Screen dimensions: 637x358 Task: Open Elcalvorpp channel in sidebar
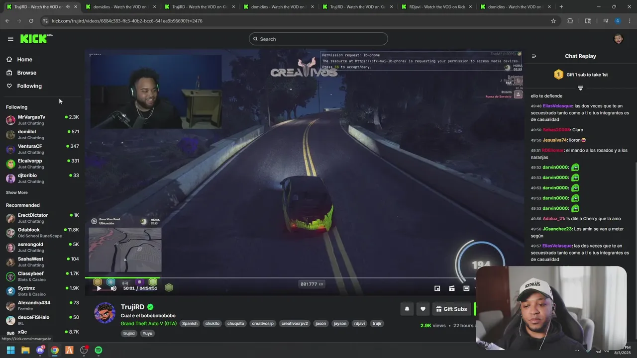[42, 164]
